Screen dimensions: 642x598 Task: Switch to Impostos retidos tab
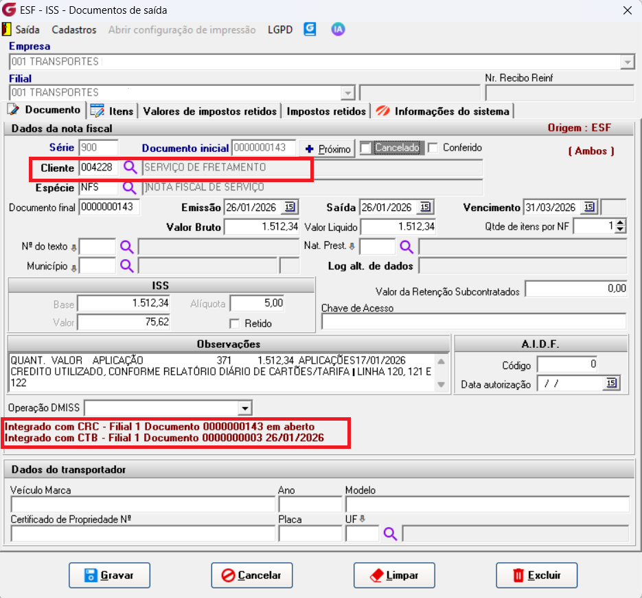click(x=326, y=111)
